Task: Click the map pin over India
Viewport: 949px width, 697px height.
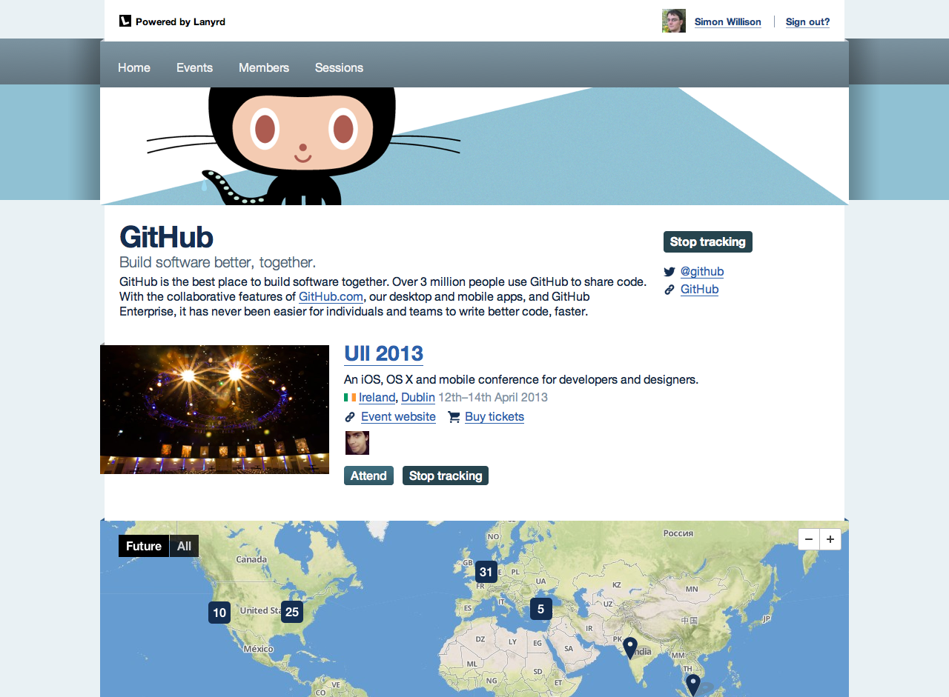Action: coord(630,648)
